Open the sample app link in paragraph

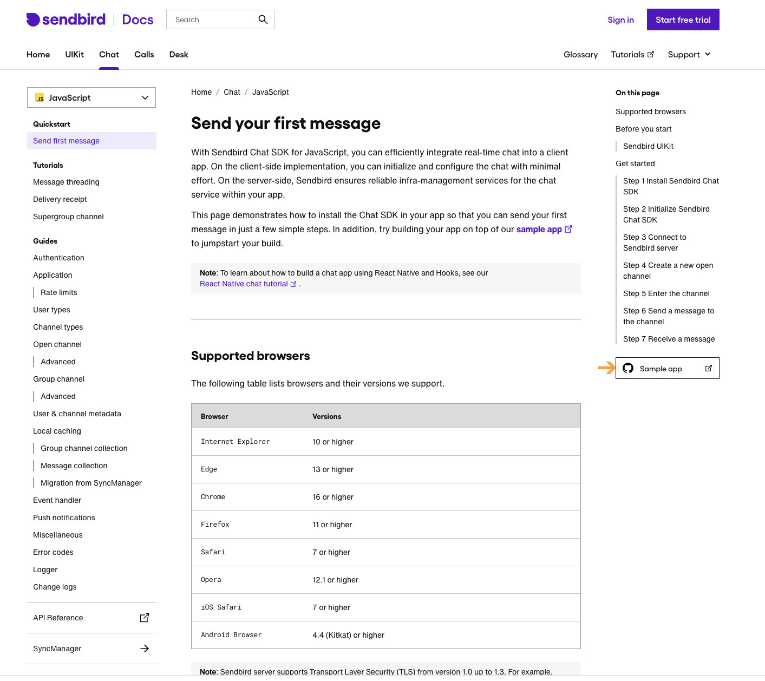[x=539, y=230]
